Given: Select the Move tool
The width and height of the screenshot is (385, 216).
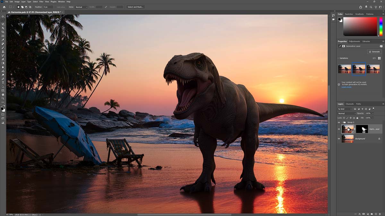Looking at the screenshot, I should (3, 16).
